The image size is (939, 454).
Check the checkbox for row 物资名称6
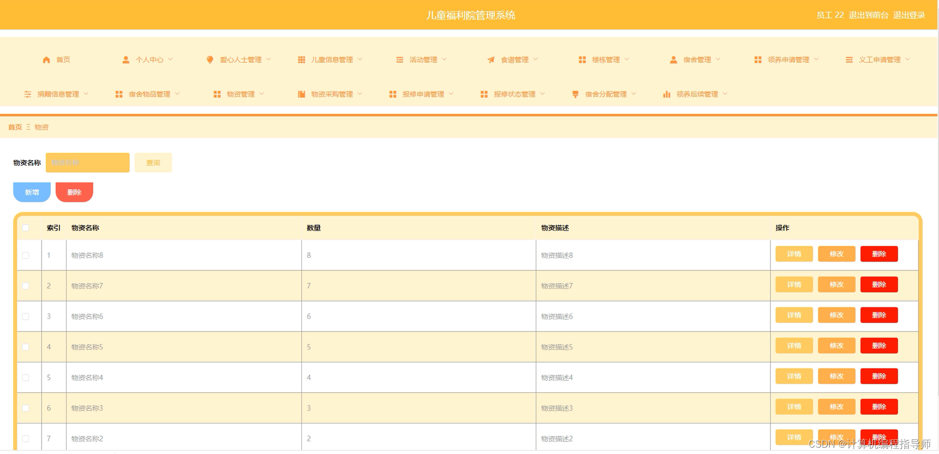coord(25,316)
